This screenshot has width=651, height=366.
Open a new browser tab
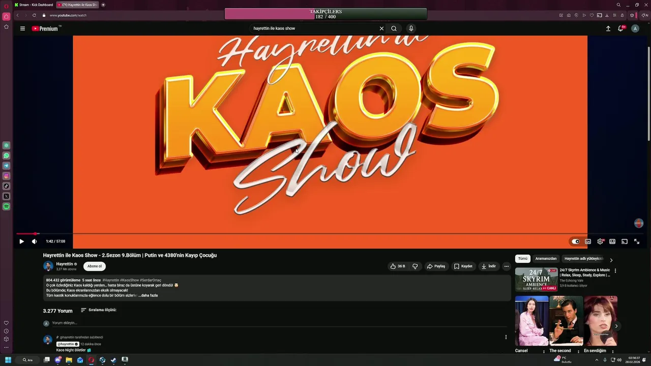pos(103,5)
